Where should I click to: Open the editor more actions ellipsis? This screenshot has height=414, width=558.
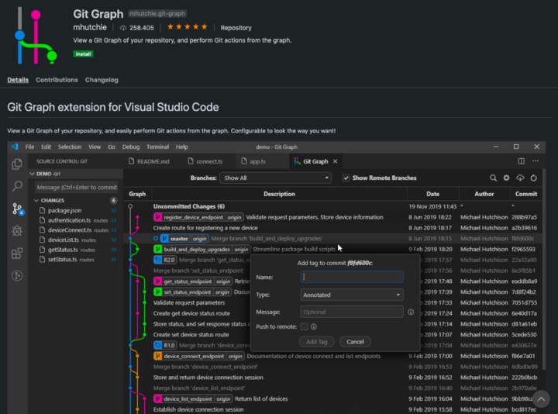pos(536,161)
